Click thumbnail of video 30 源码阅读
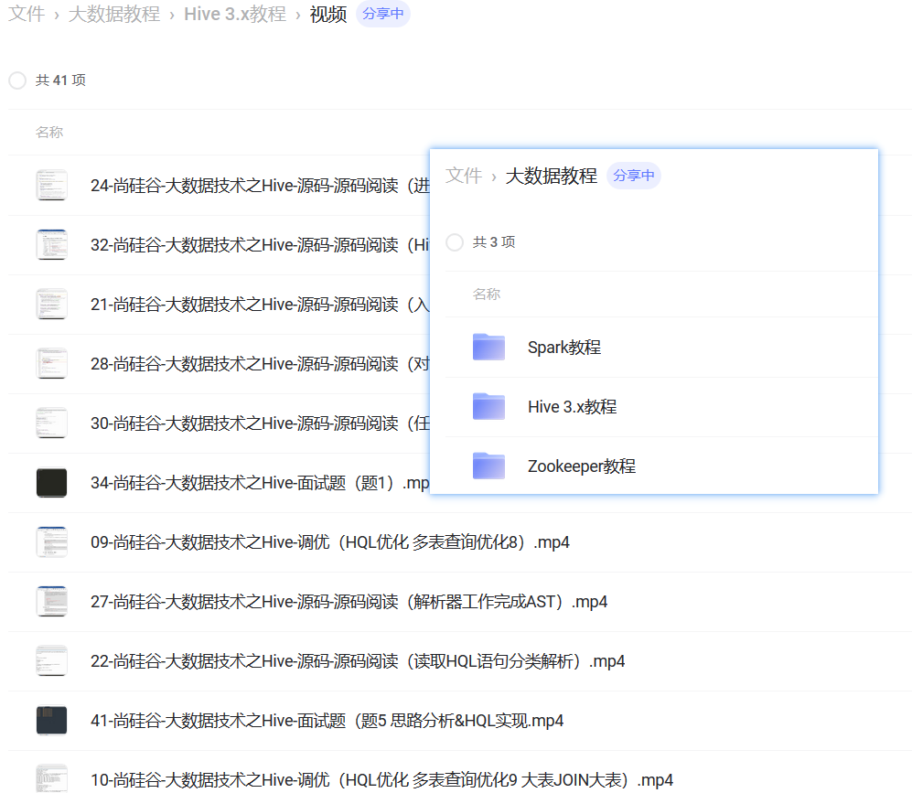The height and width of the screenshot is (793, 912). [x=52, y=423]
